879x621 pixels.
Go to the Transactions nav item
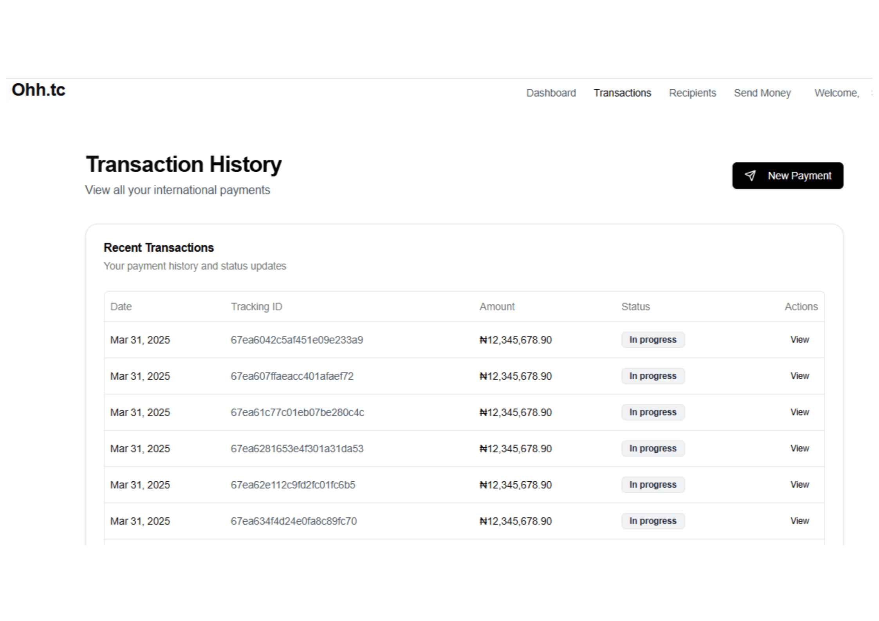tap(622, 93)
